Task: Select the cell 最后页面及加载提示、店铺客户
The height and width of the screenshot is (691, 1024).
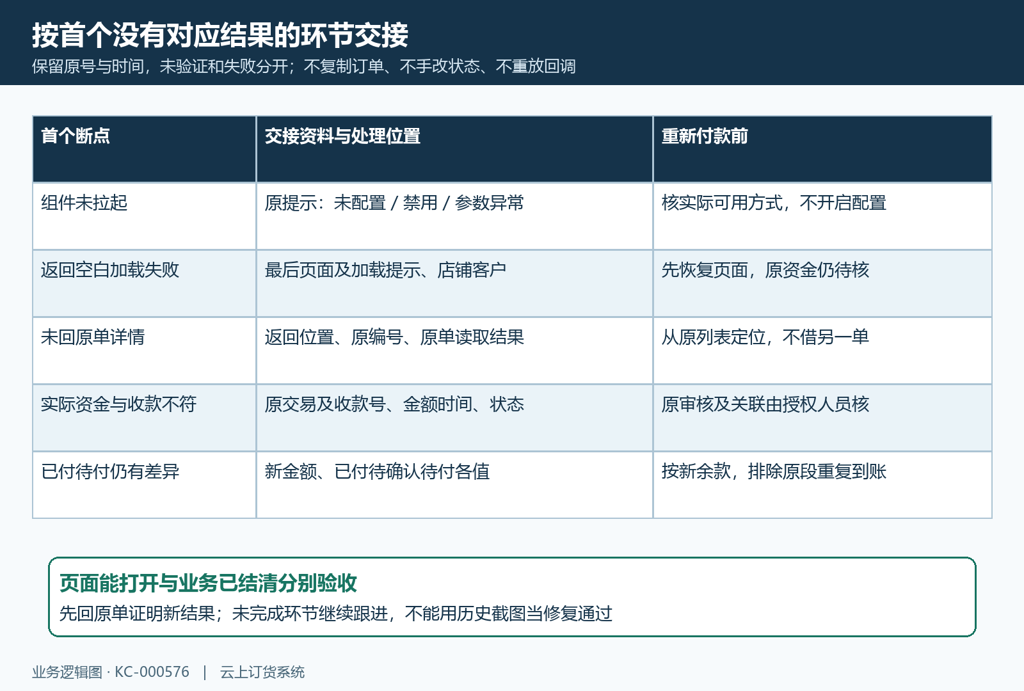Action: click(x=454, y=283)
